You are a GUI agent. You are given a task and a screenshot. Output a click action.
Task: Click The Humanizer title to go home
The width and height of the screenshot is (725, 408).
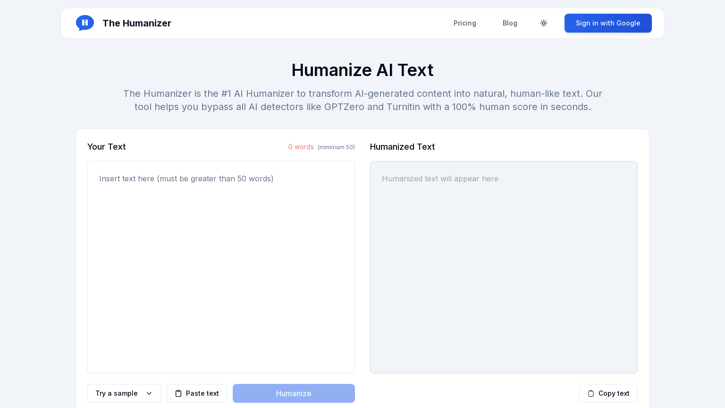[137, 23]
